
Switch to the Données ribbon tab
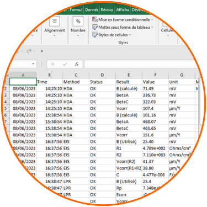(x=92, y=10)
